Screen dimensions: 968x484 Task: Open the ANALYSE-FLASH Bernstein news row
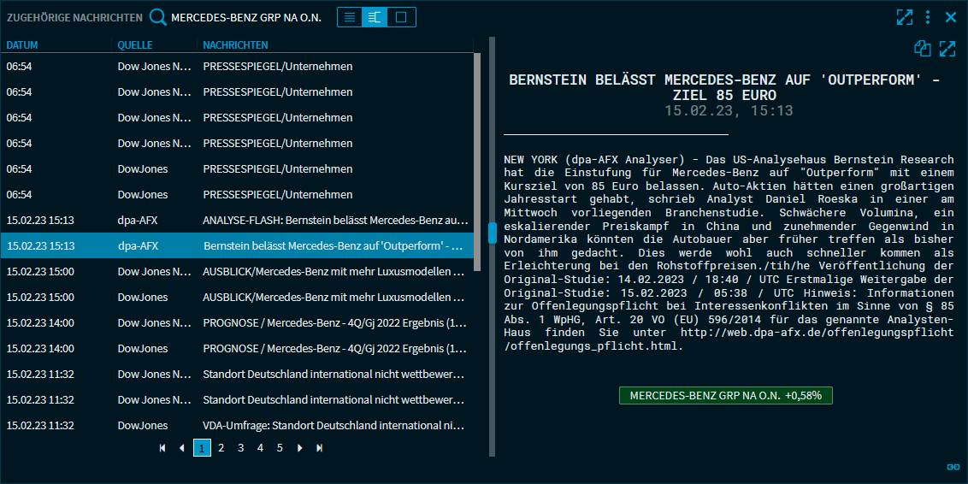click(334, 220)
